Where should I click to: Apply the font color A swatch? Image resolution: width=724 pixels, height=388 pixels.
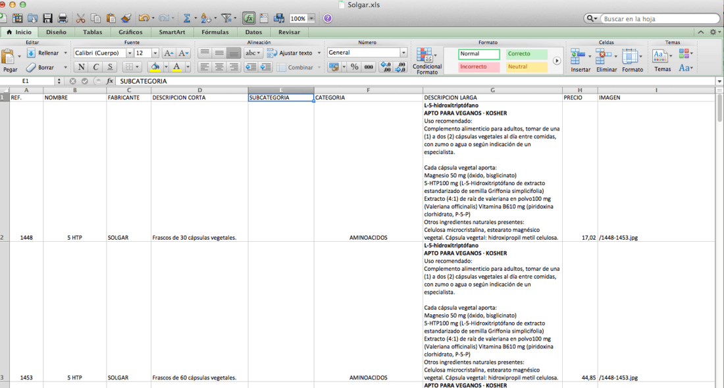point(177,67)
